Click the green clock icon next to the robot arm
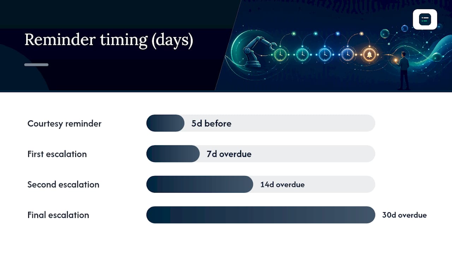The width and height of the screenshot is (452, 254). [280, 54]
